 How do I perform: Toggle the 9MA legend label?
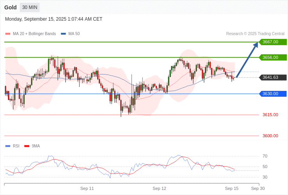coord(36,146)
